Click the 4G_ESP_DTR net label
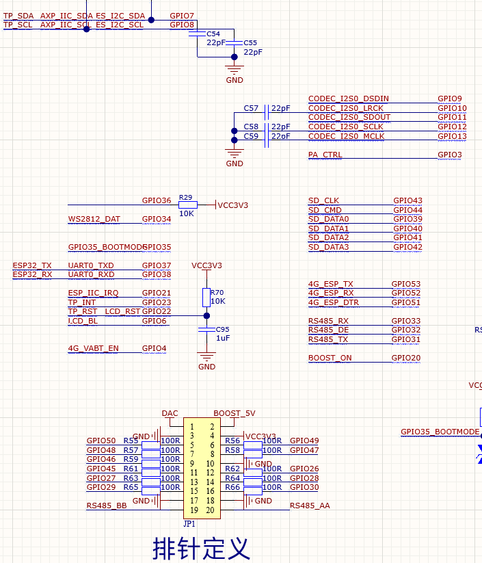Screen dimensions: 482x563 point(334,302)
